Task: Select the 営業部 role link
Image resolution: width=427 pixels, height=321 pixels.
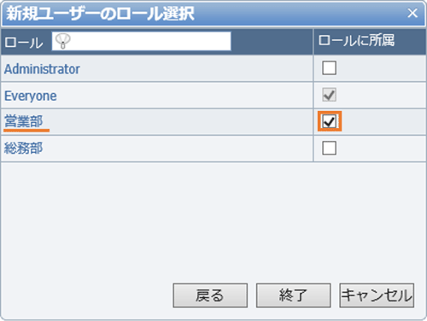Action: point(23,121)
